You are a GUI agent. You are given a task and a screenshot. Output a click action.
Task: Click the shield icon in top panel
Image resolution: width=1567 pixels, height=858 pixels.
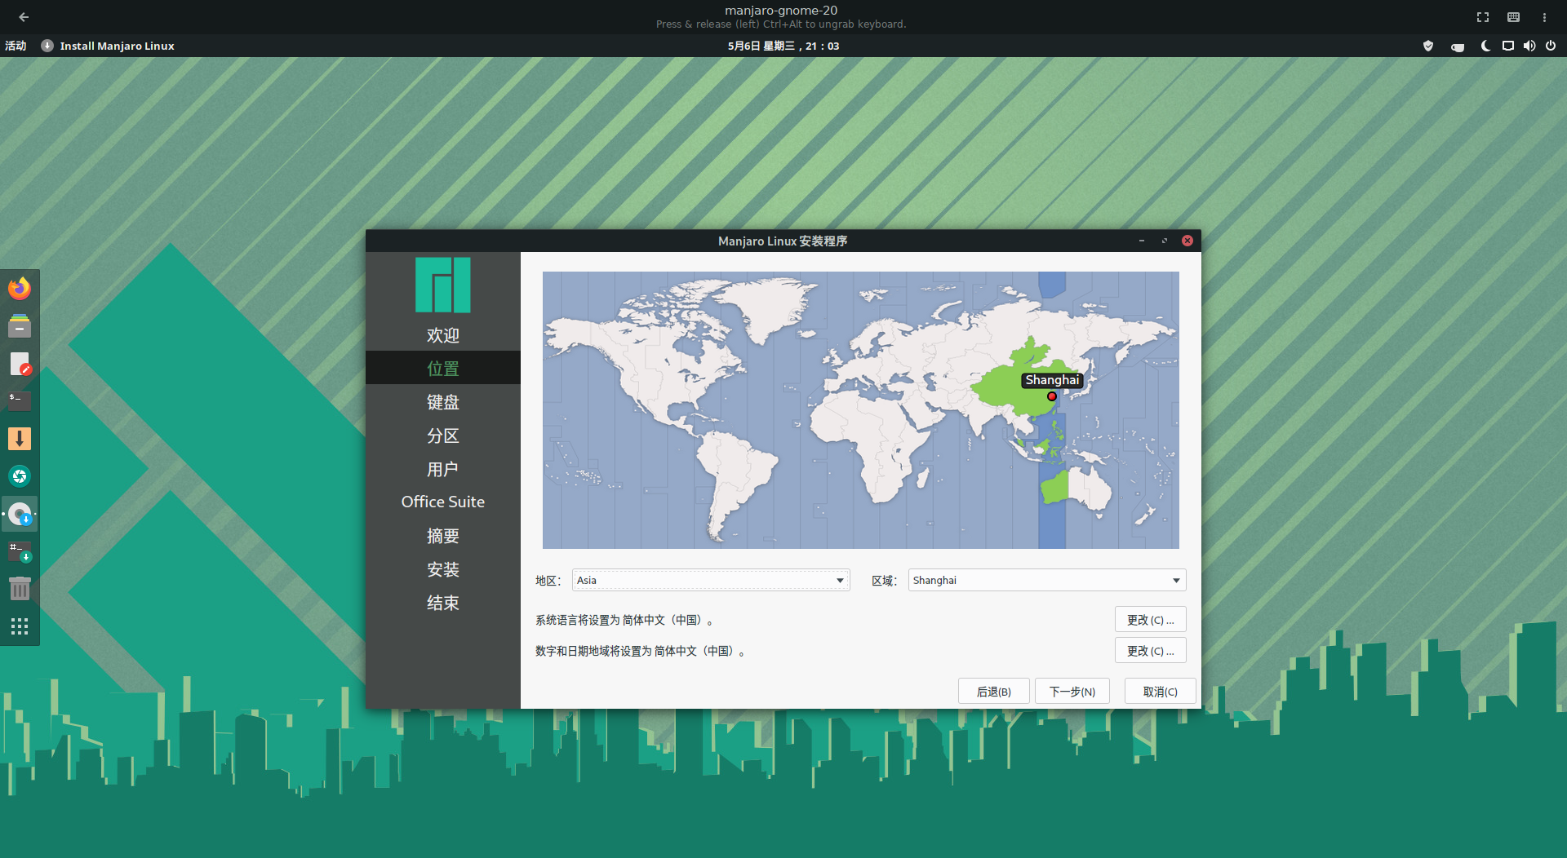pos(1428,46)
